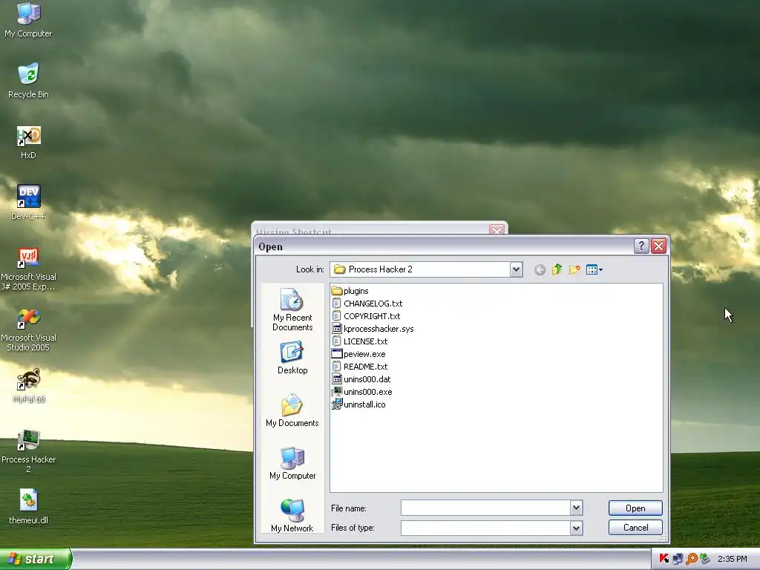The image size is (760, 570).
Task: Select the Dev-C++ desktop shortcut
Action: click(28, 203)
